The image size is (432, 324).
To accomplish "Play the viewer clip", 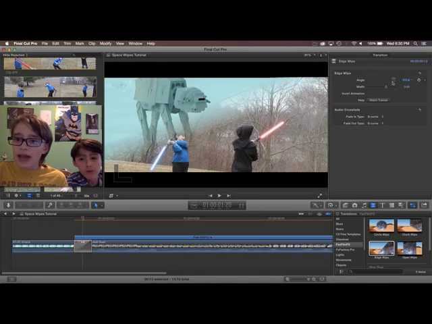I will coord(219,196).
